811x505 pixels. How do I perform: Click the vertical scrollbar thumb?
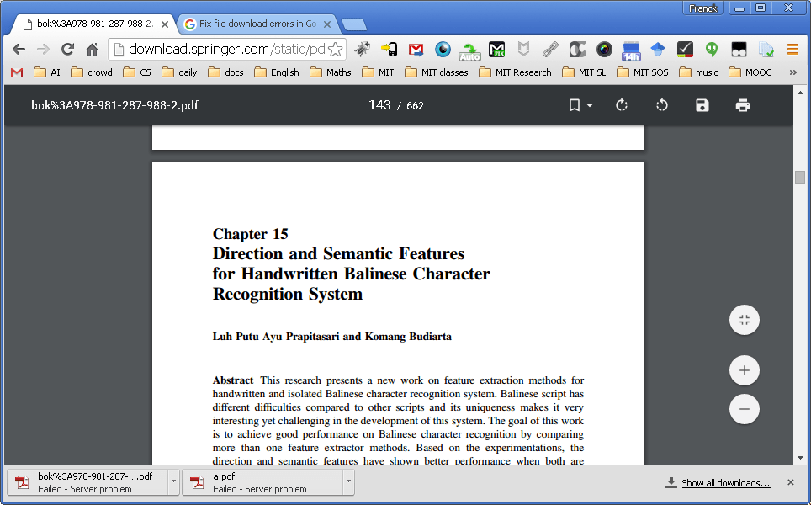coord(799,177)
